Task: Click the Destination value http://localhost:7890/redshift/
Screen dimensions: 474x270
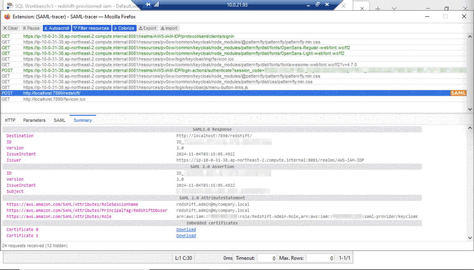Action: point(214,136)
